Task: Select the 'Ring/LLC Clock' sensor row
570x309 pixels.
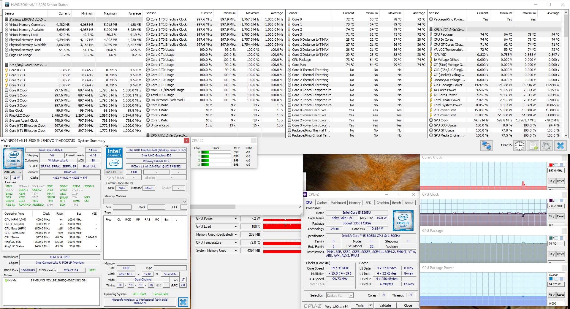Action: (x=73, y=115)
